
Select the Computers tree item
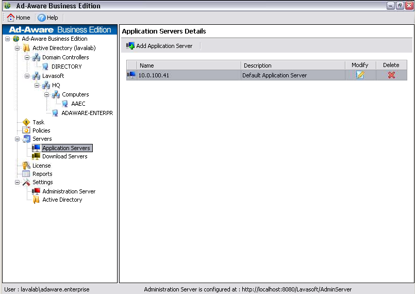tap(75, 94)
